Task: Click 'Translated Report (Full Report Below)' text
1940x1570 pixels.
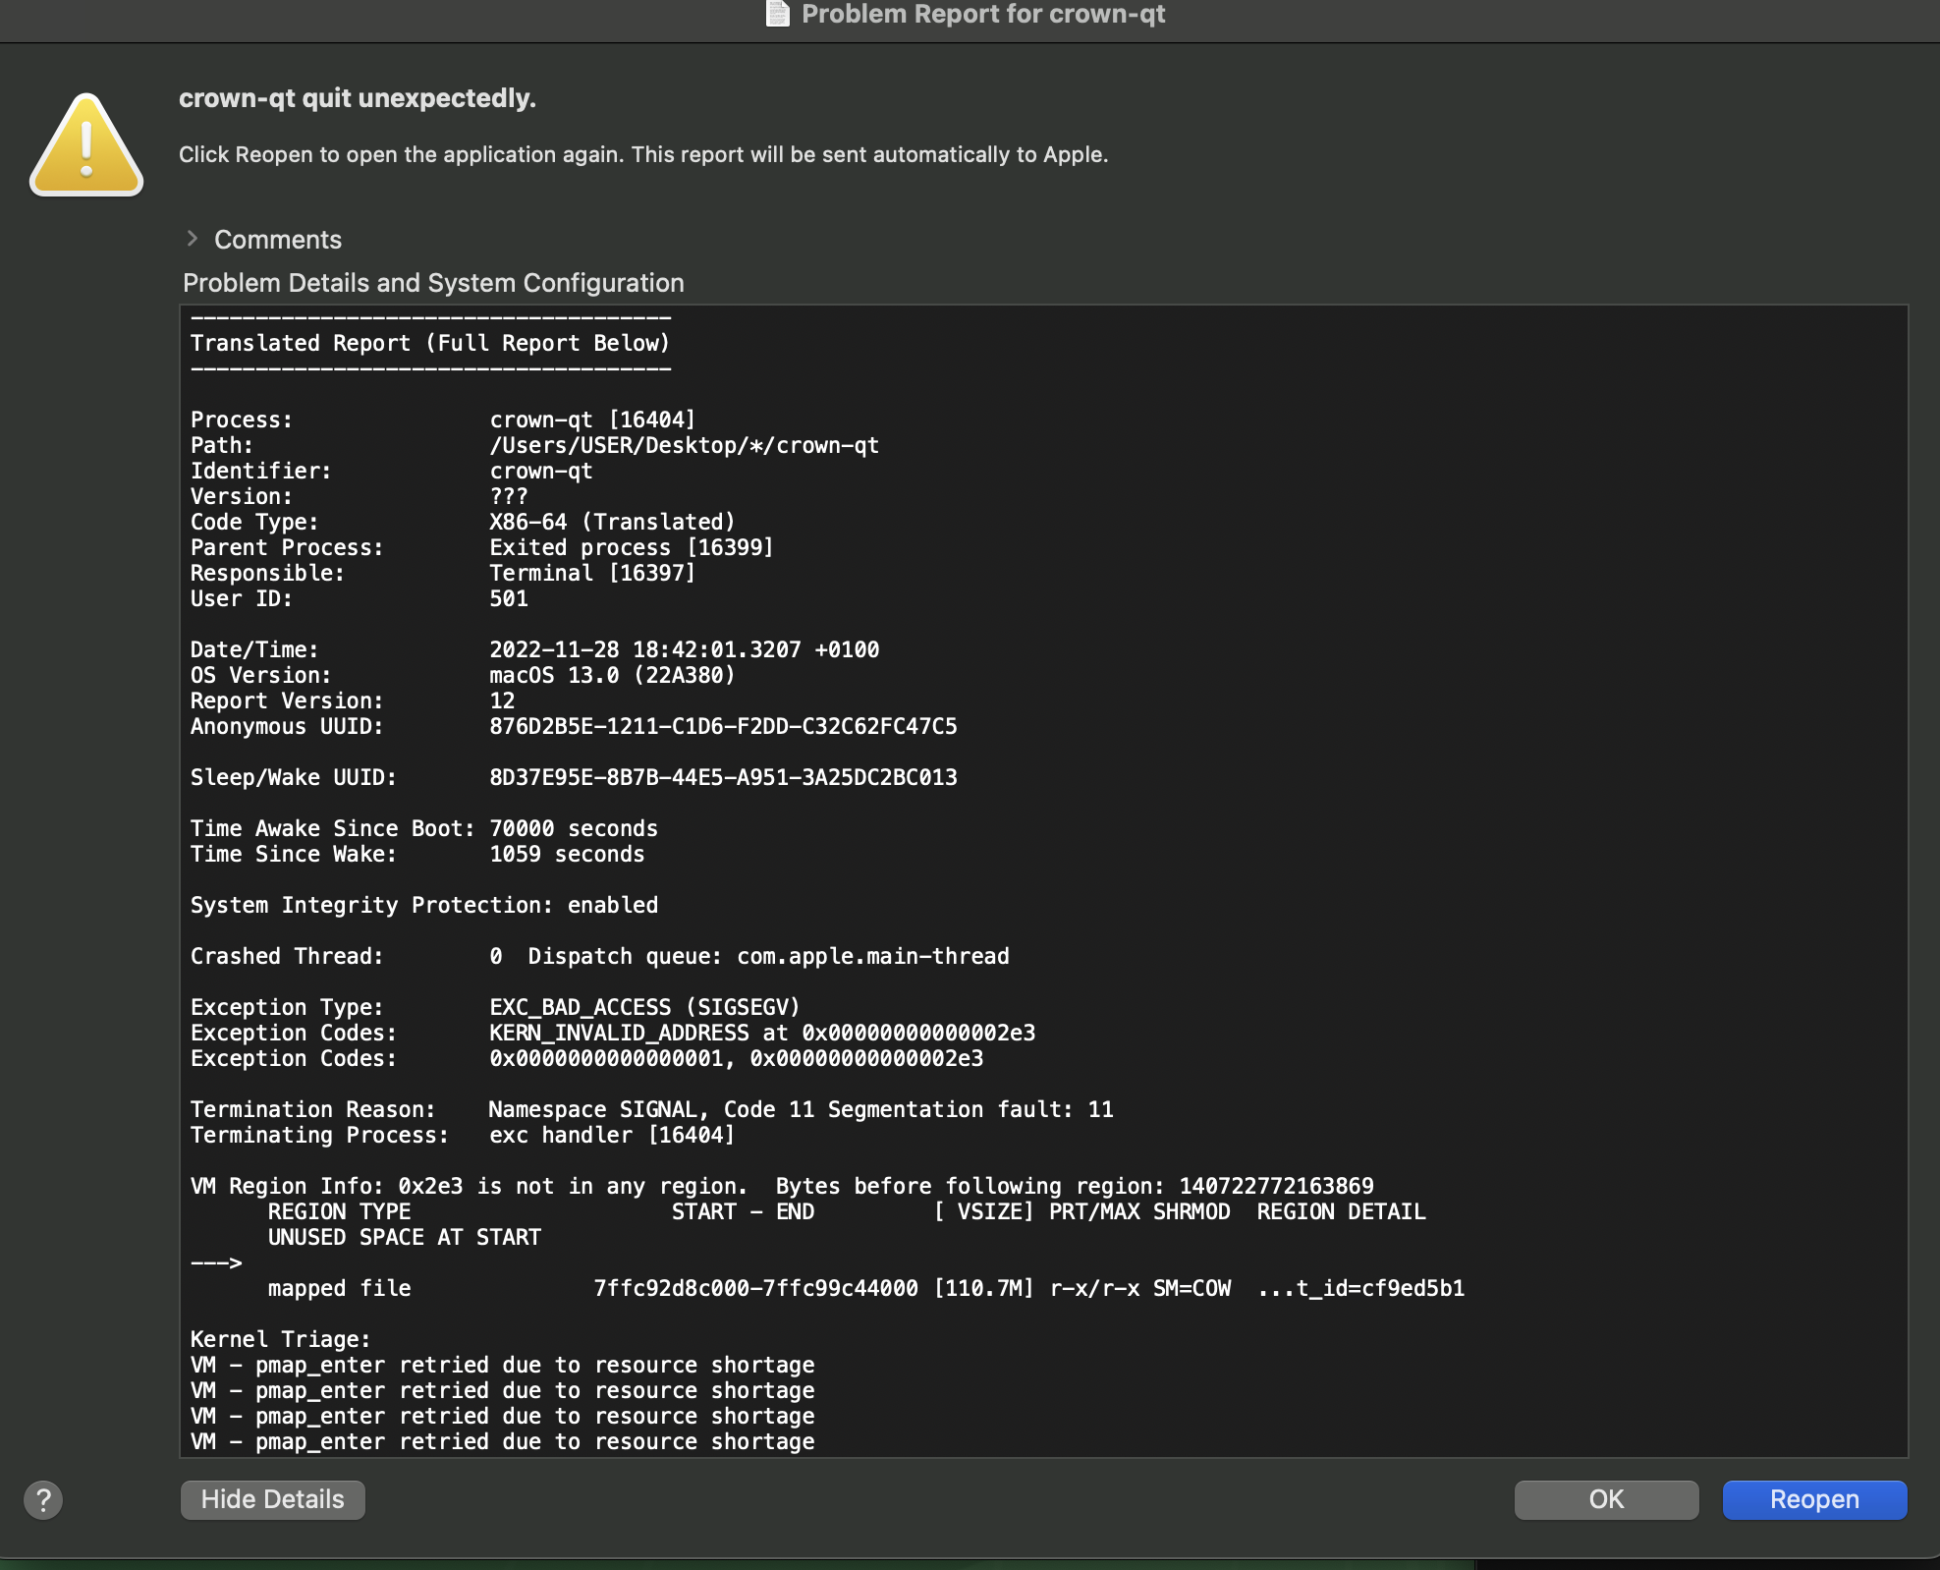Action: pos(429,343)
